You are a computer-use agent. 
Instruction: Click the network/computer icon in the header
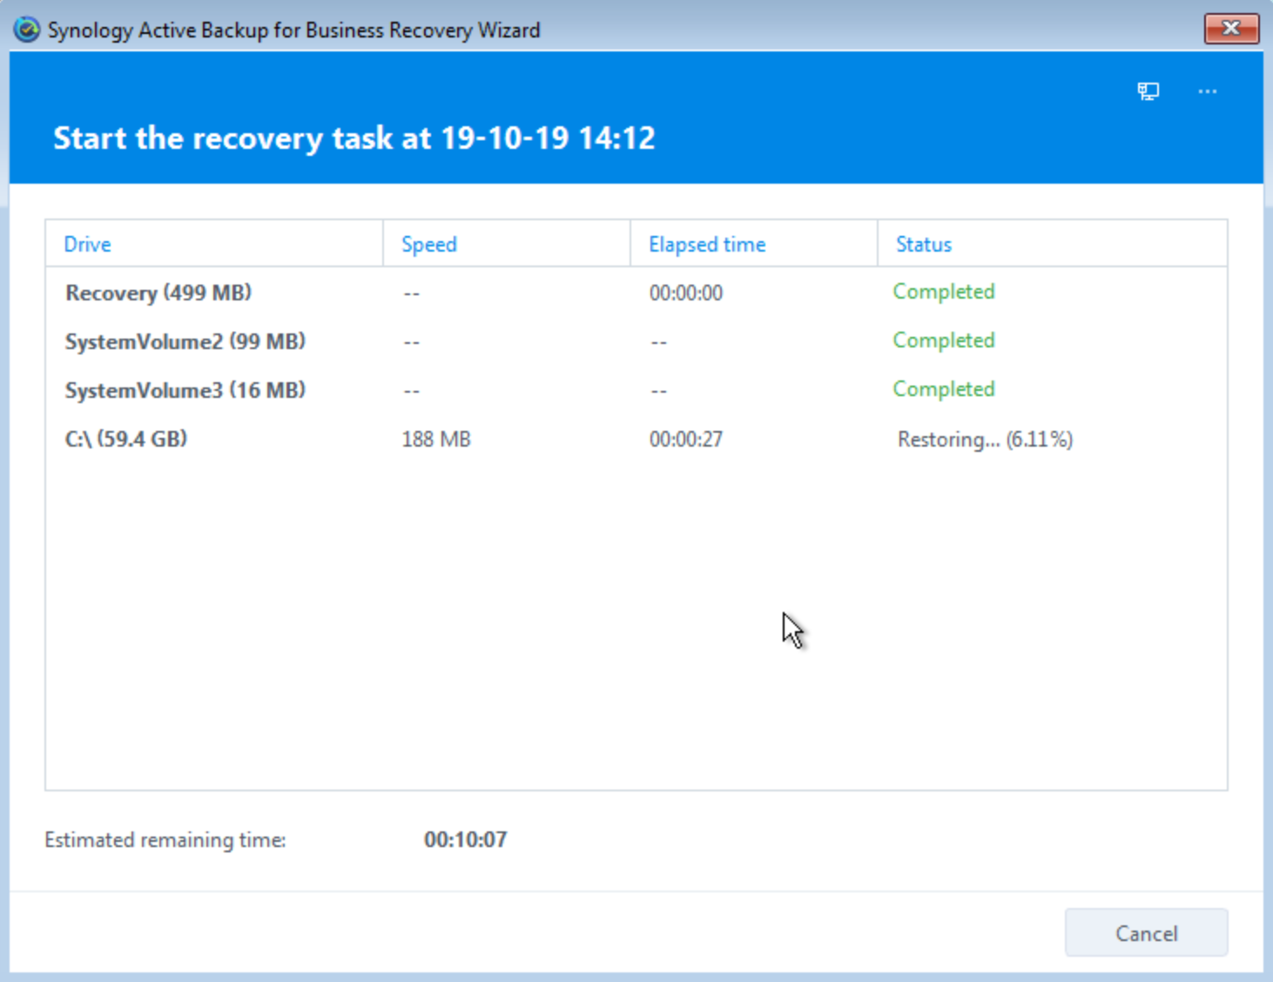[x=1148, y=91]
